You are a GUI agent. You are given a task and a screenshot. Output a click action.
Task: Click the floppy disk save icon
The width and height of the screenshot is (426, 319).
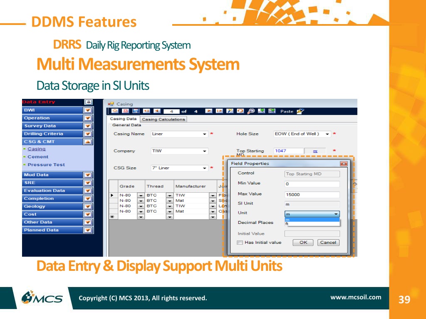[136, 111]
